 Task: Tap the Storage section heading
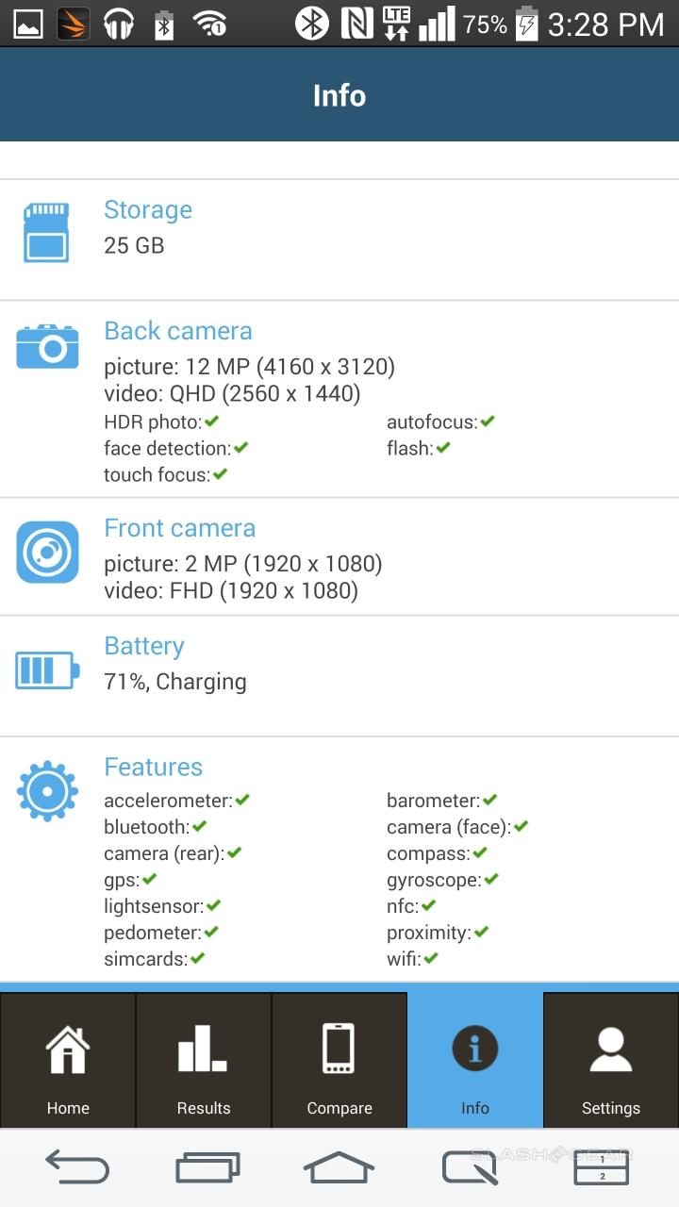coord(148,209)
